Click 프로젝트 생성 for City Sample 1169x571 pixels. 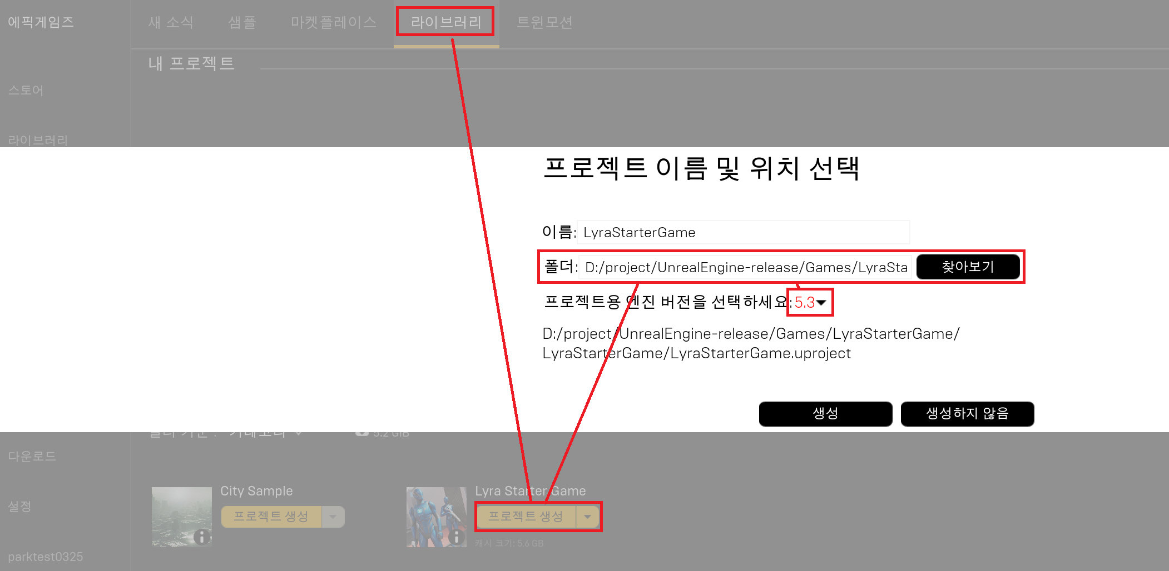(271, 517)
